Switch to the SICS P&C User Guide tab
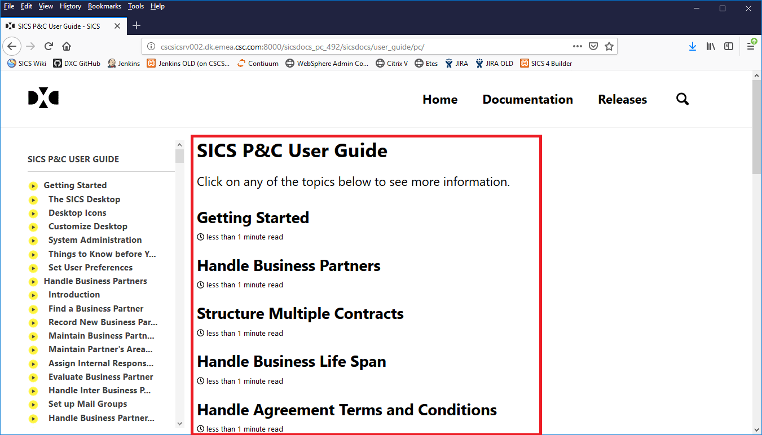 (x=58, y=25)
